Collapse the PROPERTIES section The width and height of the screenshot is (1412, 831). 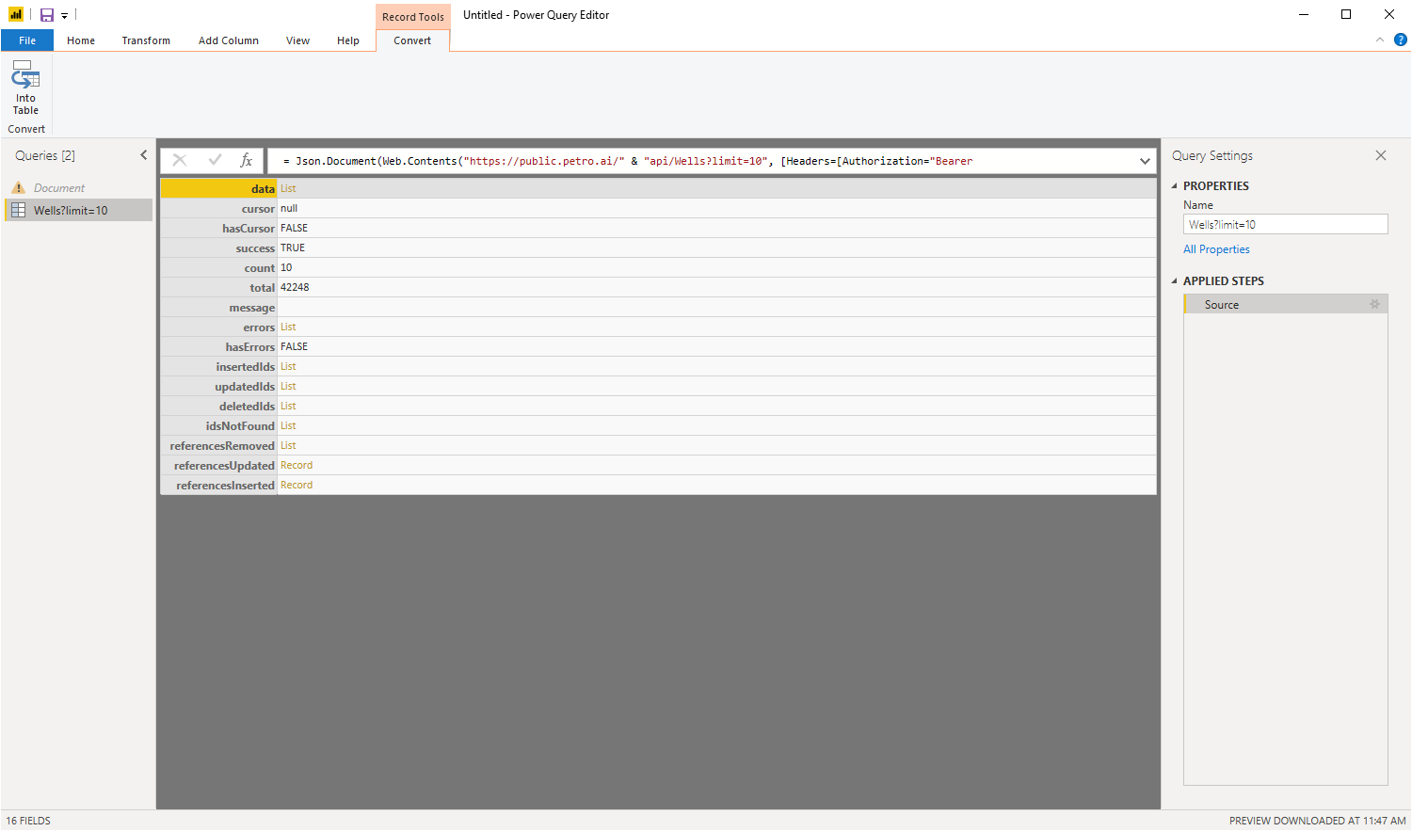[1174, 186]
